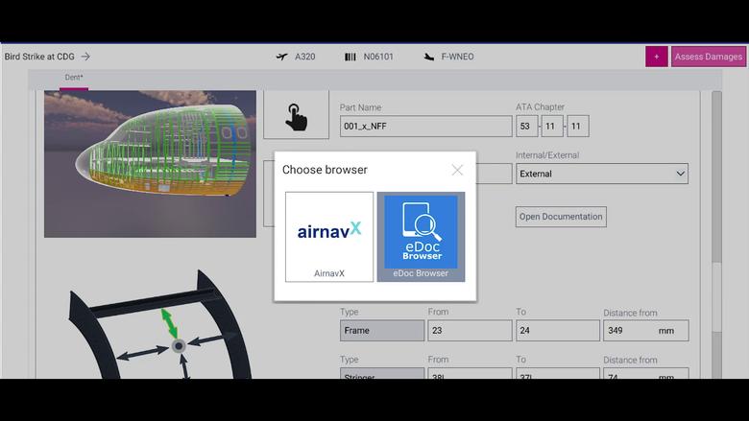749x421 pixels.
Task: Click the A320 aircraft type text
Action: [x=304, y=57]
